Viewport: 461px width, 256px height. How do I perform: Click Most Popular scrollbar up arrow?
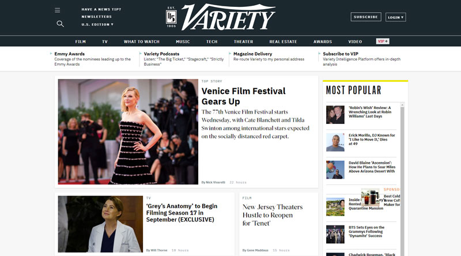tap(402, 105)
